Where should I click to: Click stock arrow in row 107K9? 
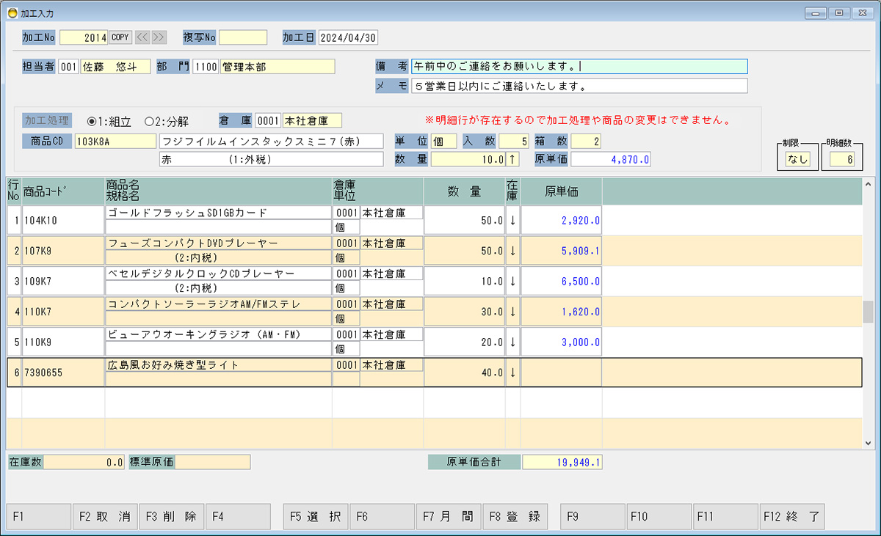[x=512, y=251]
